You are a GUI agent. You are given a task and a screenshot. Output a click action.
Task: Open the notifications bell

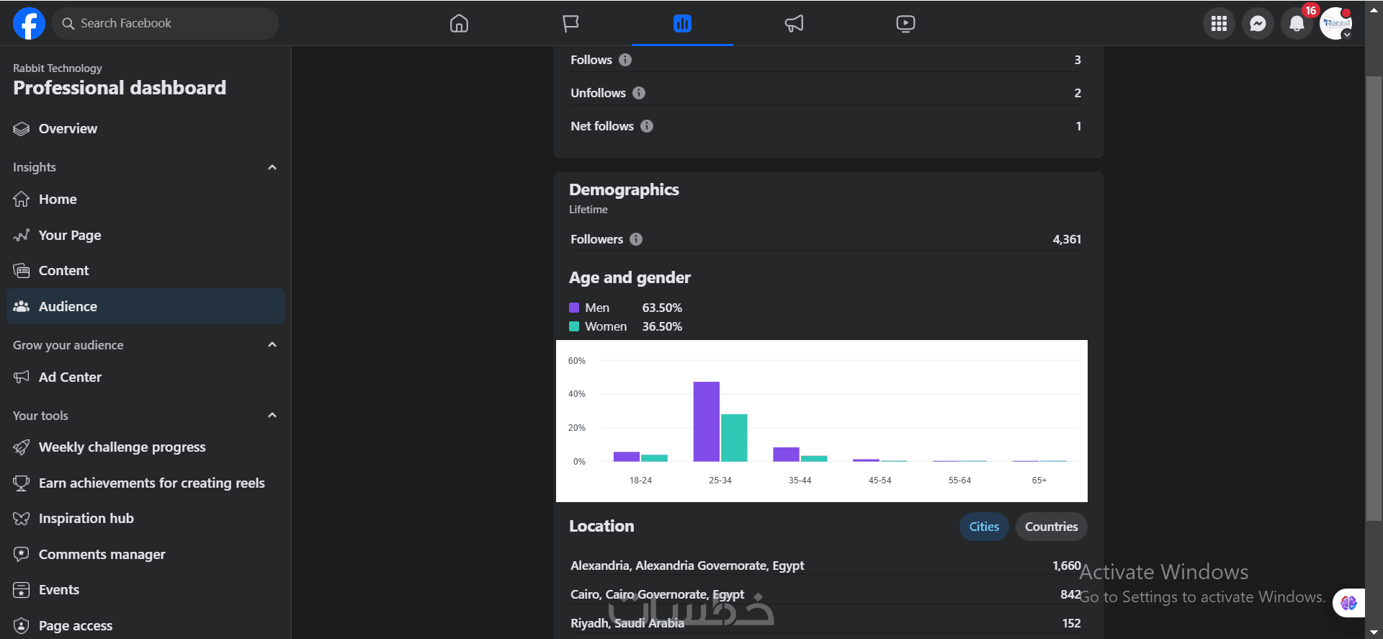1297,24
